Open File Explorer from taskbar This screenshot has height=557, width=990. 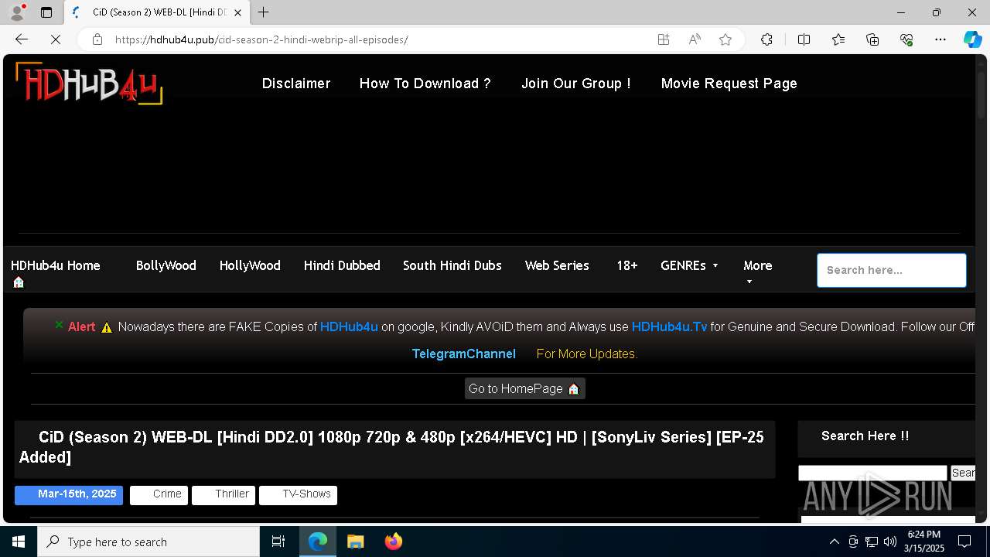pyautogui.click(x=355, y=542)
